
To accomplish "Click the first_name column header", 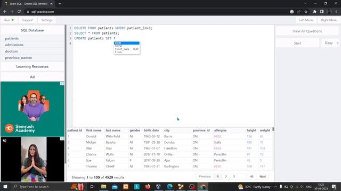I will [x=94, y=131].
